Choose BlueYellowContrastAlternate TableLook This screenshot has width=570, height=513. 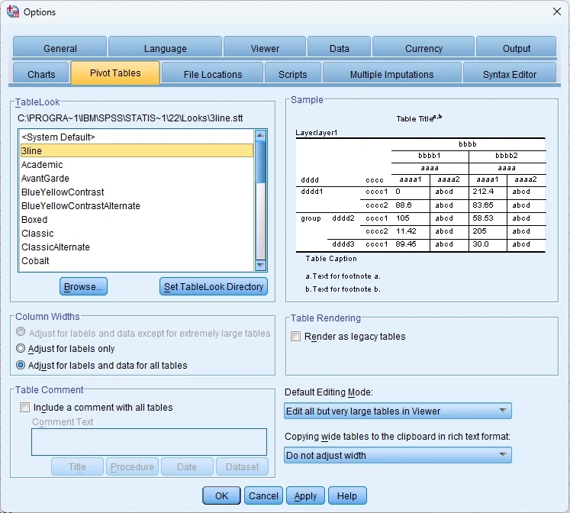137,206
